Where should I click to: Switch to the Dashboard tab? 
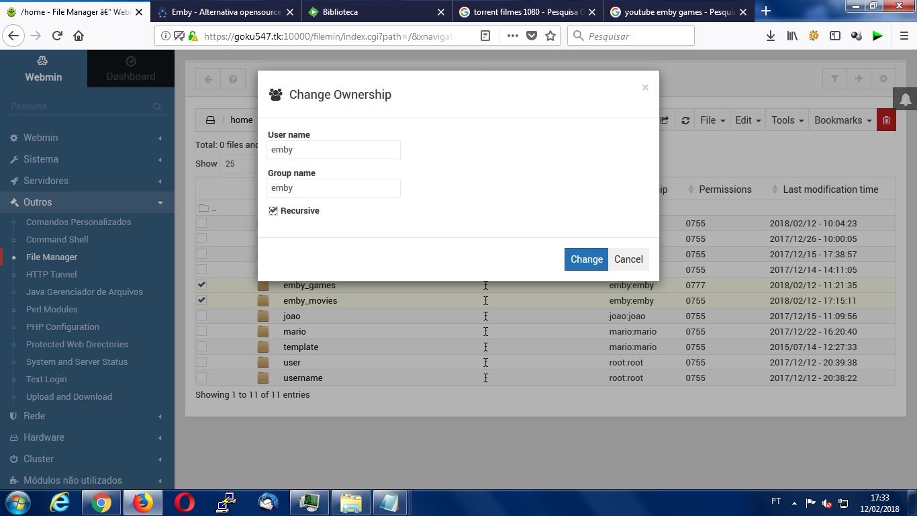click(131, 69)
